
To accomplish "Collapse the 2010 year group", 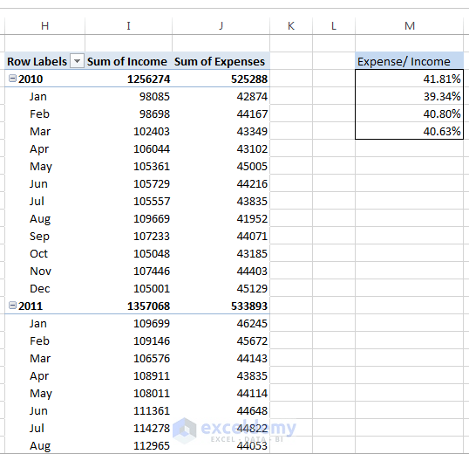I will (12, 79).
